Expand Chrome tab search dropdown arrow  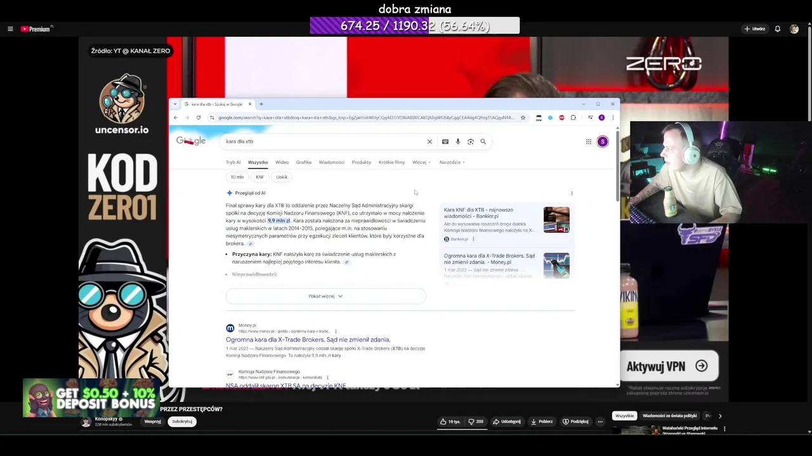coord(175,104)
